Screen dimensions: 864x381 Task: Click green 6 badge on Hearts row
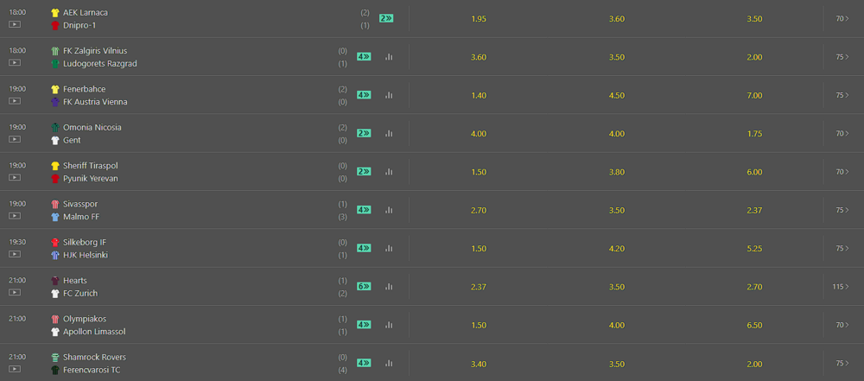[364, 286]
